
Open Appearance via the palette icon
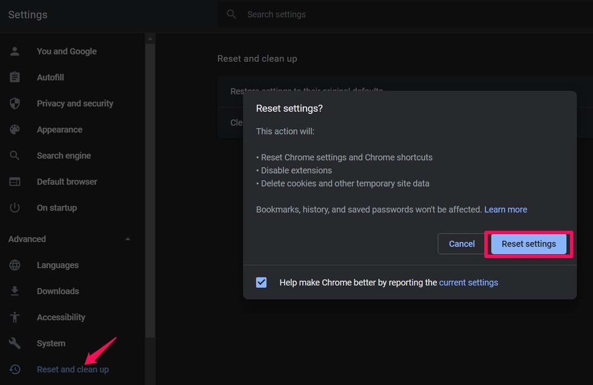coord(14,129)
